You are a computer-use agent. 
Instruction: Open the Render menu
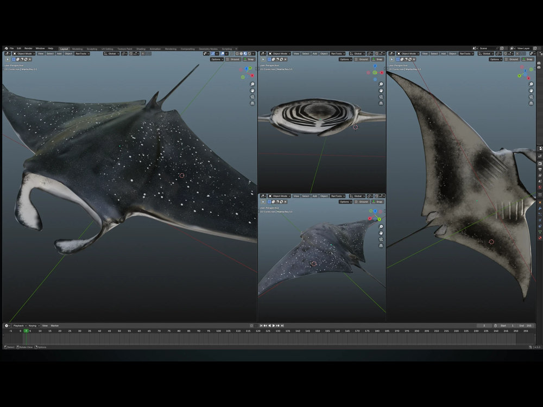tap(28, 48)
